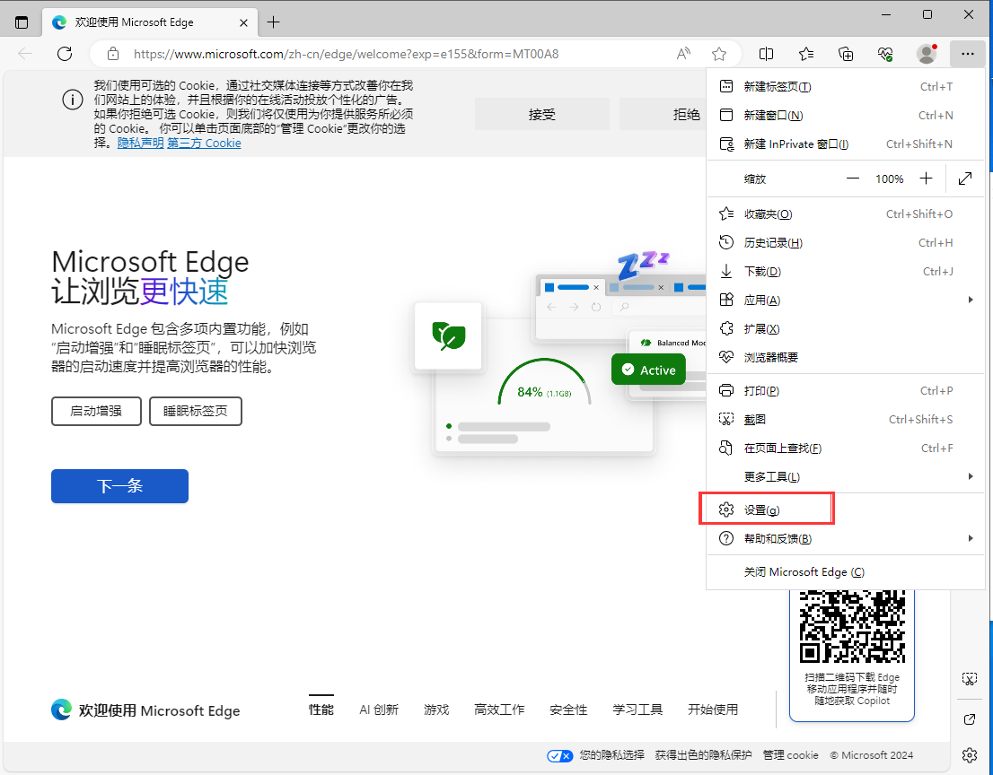Open the favorites list toolbar icon

click(x=806, y=54)
